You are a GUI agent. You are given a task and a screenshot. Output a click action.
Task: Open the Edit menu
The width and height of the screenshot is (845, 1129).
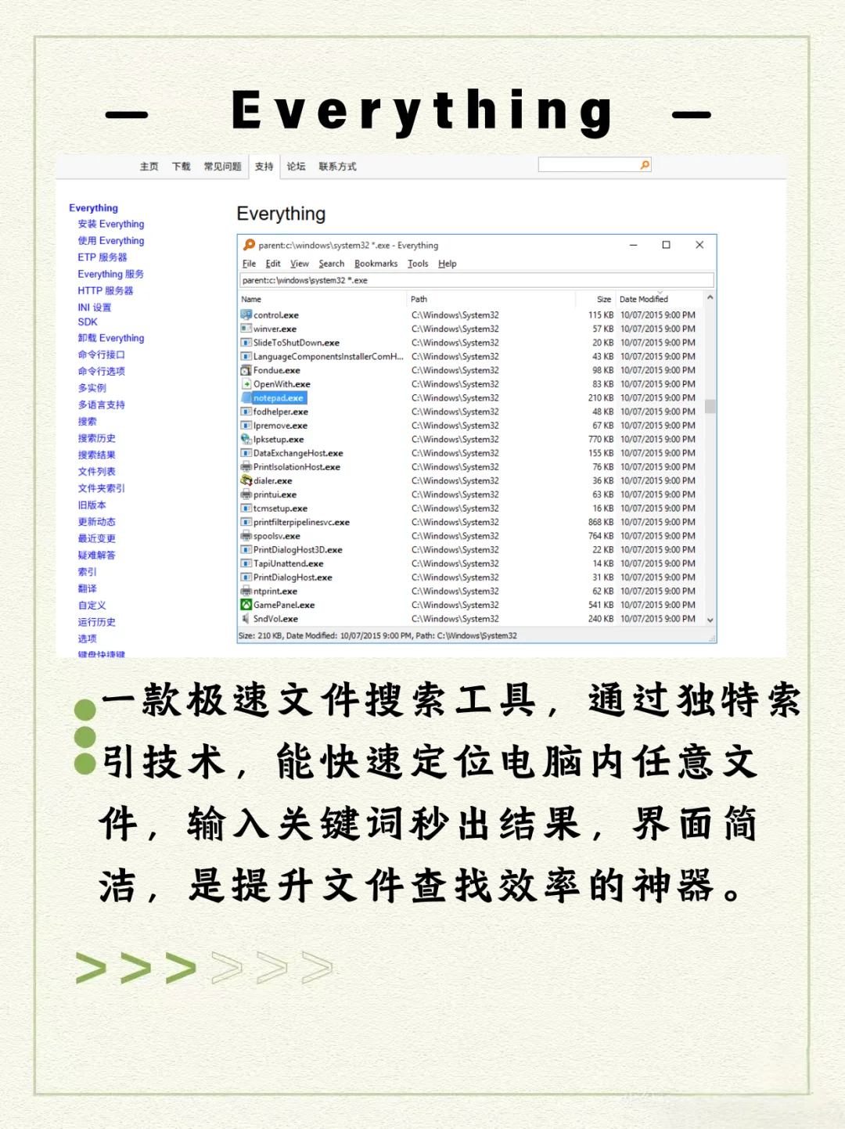click(x=273, y=264)
